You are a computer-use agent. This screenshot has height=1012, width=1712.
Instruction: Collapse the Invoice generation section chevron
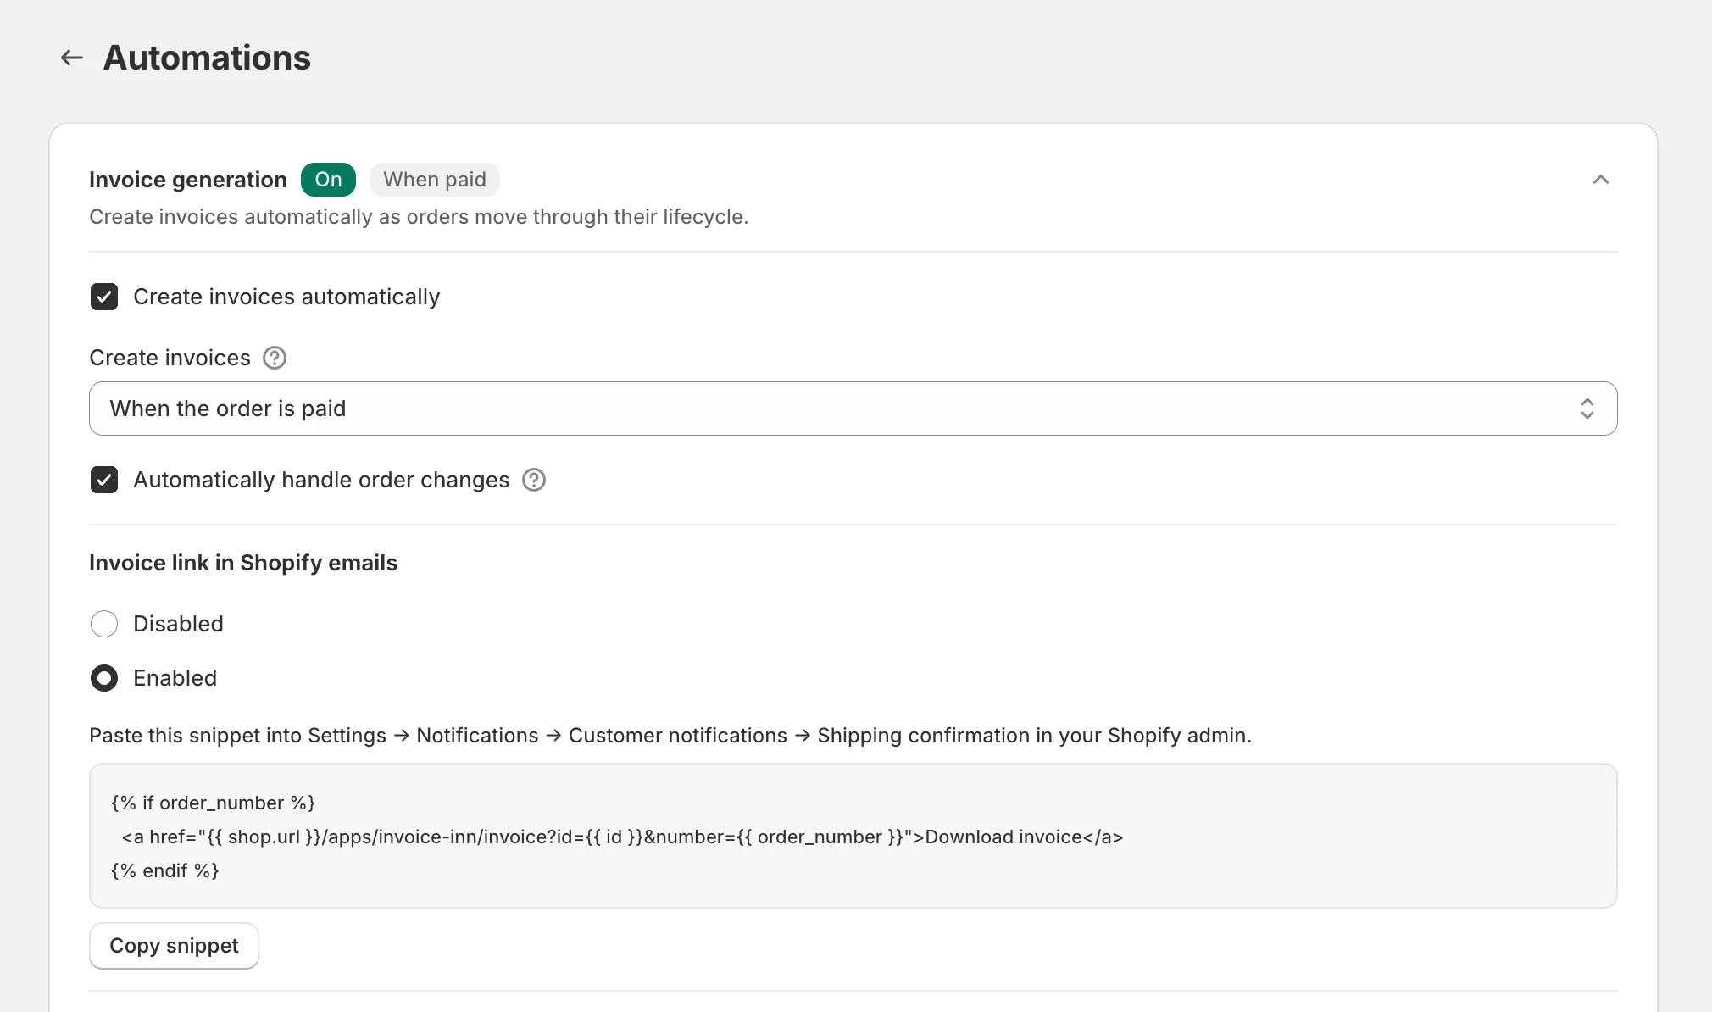point(1600,180)
